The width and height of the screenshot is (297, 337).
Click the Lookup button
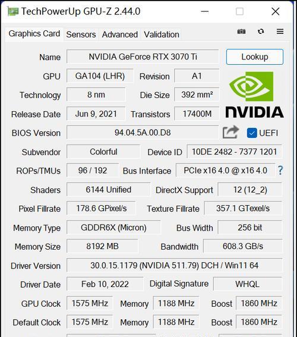click(x=255, y=57)
